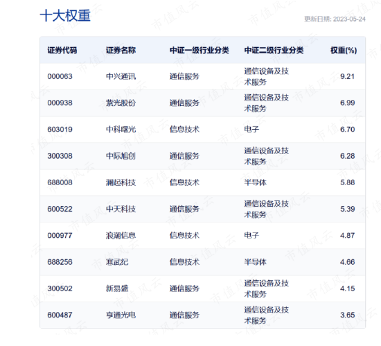Click 通信设备及技术服务 in the 中际旭创 row

[x=266, y=156]
